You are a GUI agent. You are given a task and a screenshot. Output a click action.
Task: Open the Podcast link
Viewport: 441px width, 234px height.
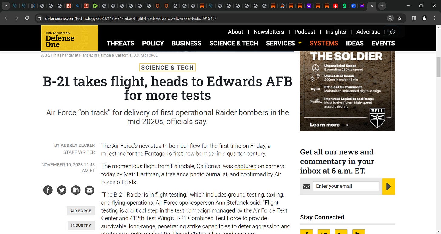[305, 32]
